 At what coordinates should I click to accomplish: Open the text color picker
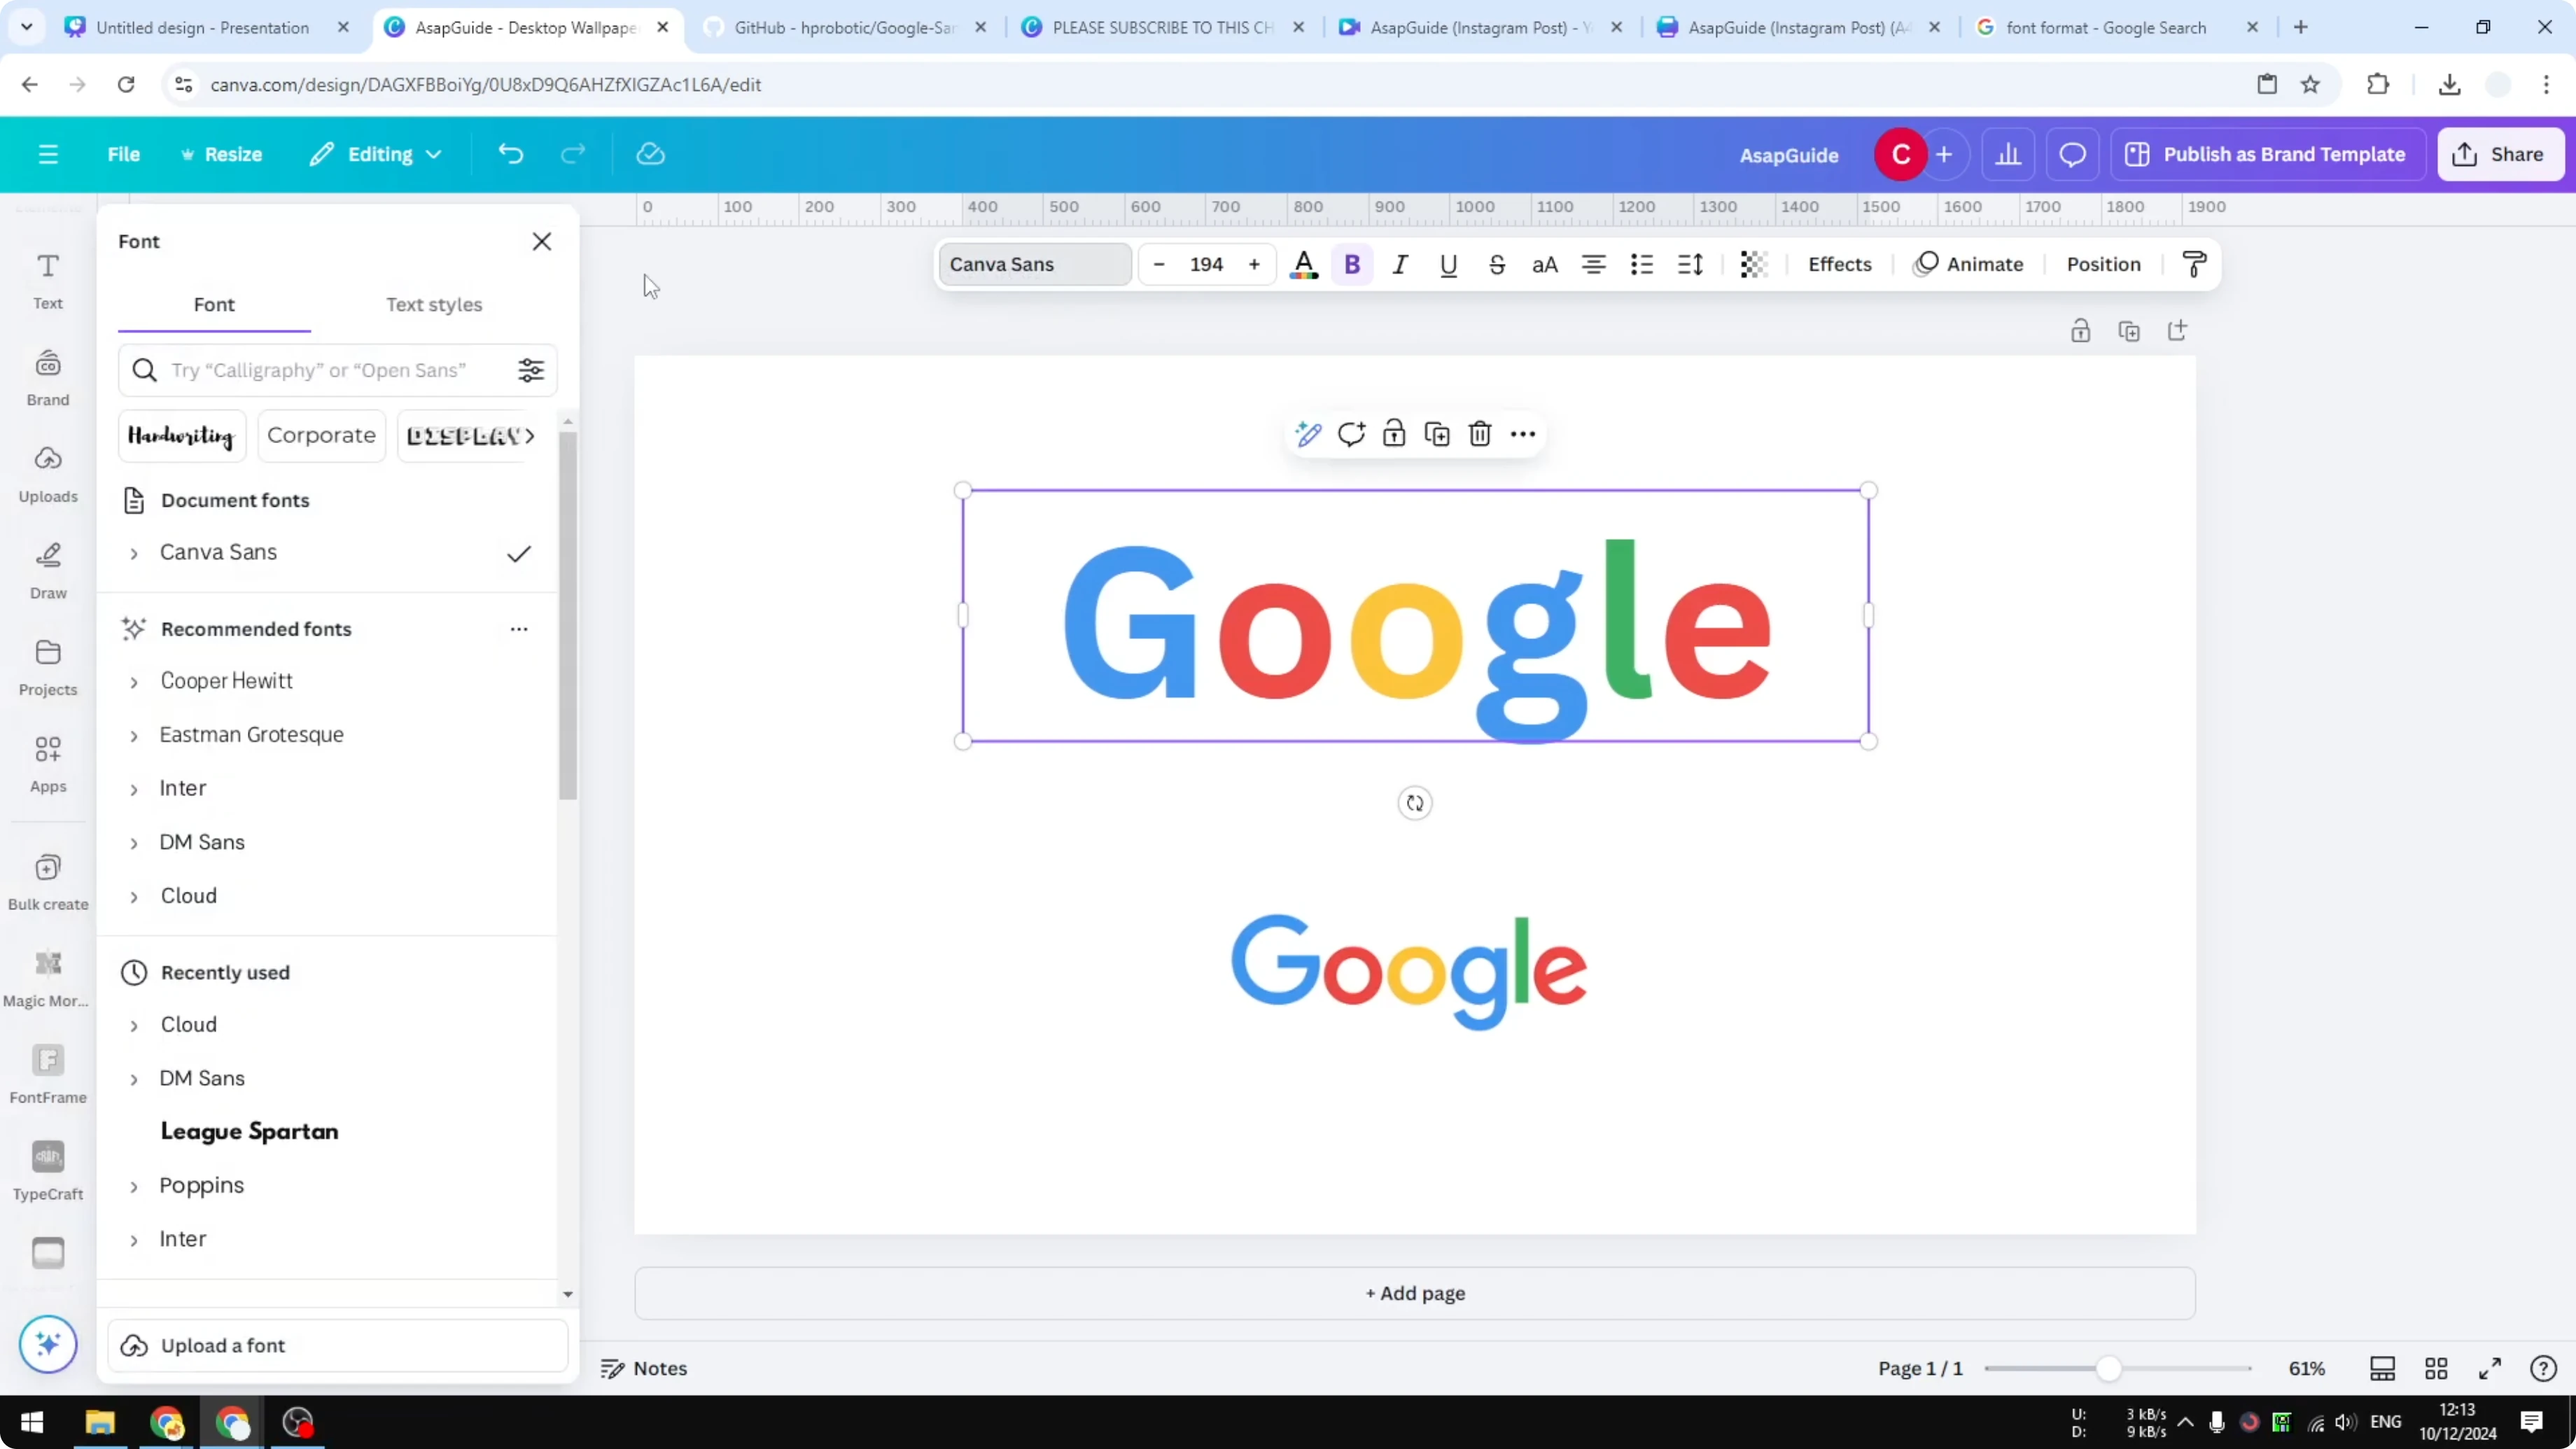pos(1304,264)
